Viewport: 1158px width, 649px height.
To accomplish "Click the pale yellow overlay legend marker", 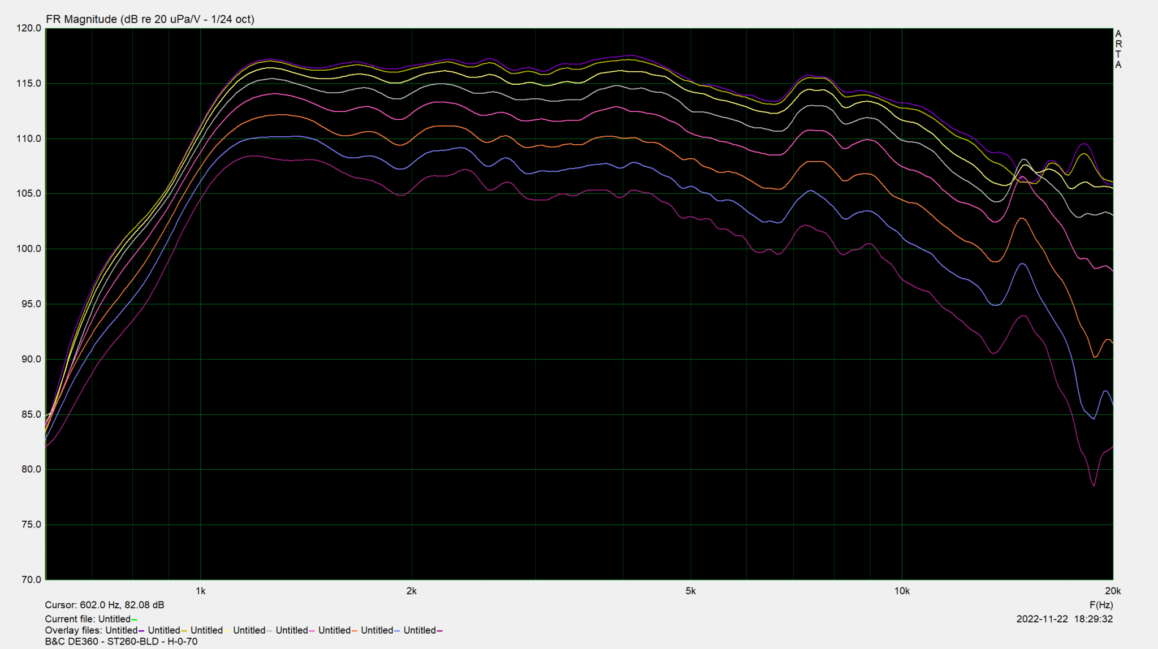I will point(227,631).
